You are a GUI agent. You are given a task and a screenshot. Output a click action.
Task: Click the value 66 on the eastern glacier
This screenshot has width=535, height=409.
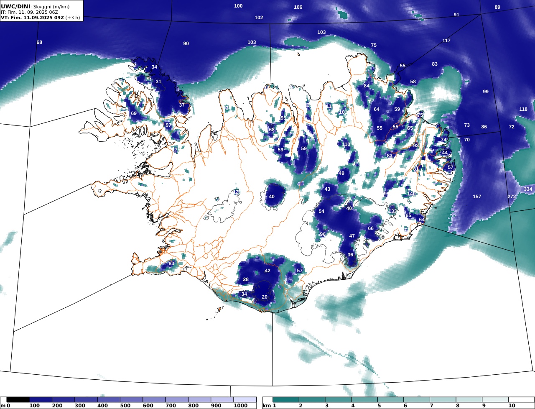pyautogui.click(x=371, y=228)
